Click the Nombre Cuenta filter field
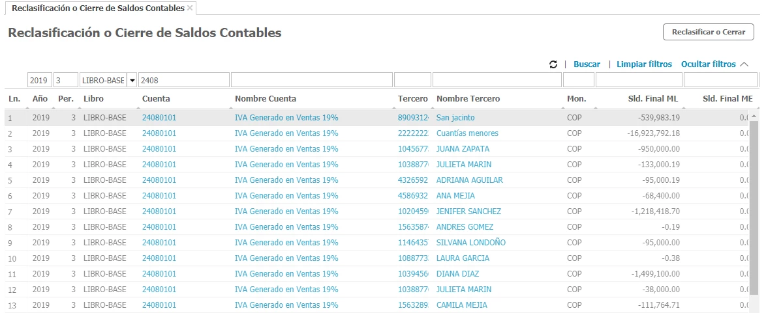 (x=312, y=81)
